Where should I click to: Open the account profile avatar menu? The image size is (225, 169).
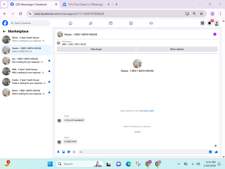(x=216, y=23)
